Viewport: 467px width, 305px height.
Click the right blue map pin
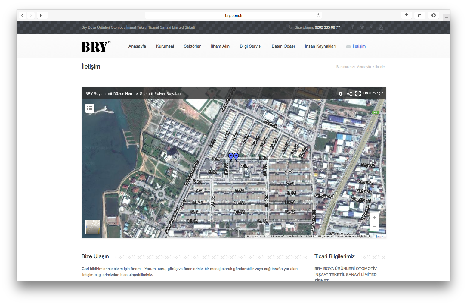pyautogui.click(x=236, y=157)
